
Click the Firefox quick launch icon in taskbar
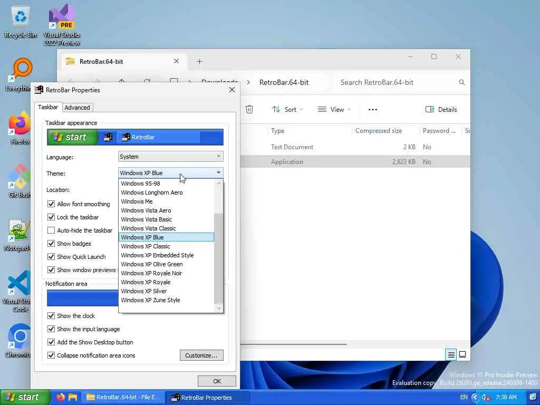click(x=61, y=397)
